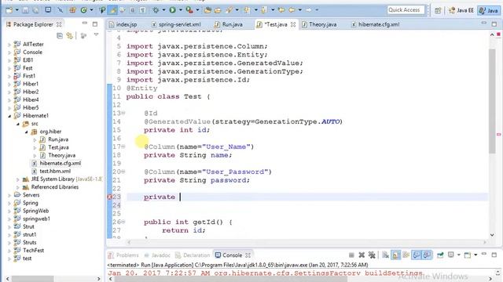Open the index.jsp editor tab
This screenshot has height=282, width=503.
123,24
